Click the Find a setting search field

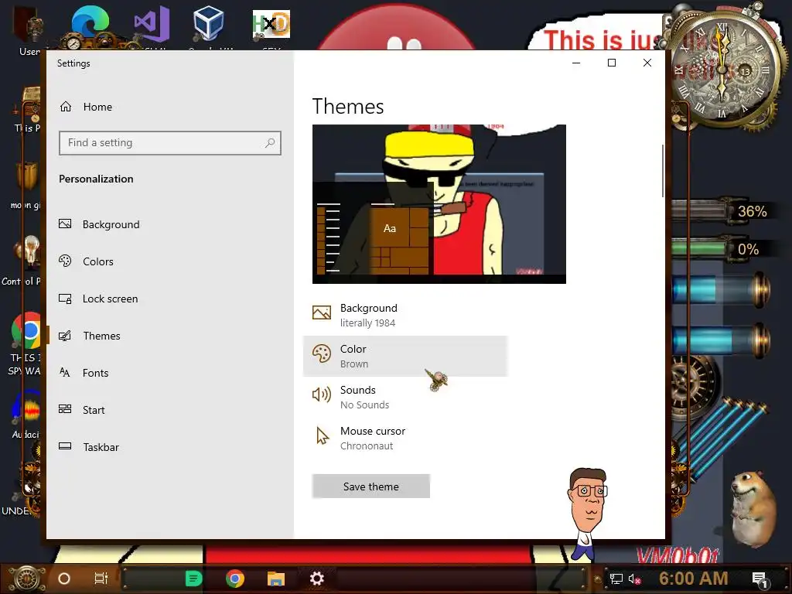(x=169, y=143)
